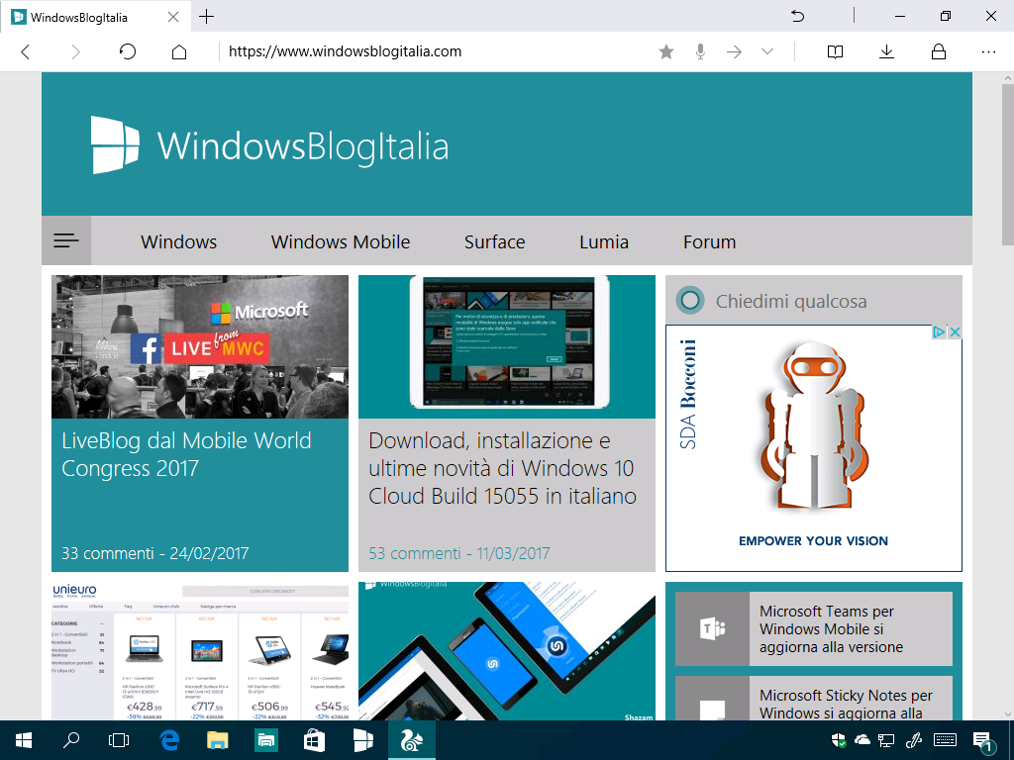Select the WindowsBlogItalia browser tab
This screenshot has height=760, width=1014.
click(x=96, y=17)
